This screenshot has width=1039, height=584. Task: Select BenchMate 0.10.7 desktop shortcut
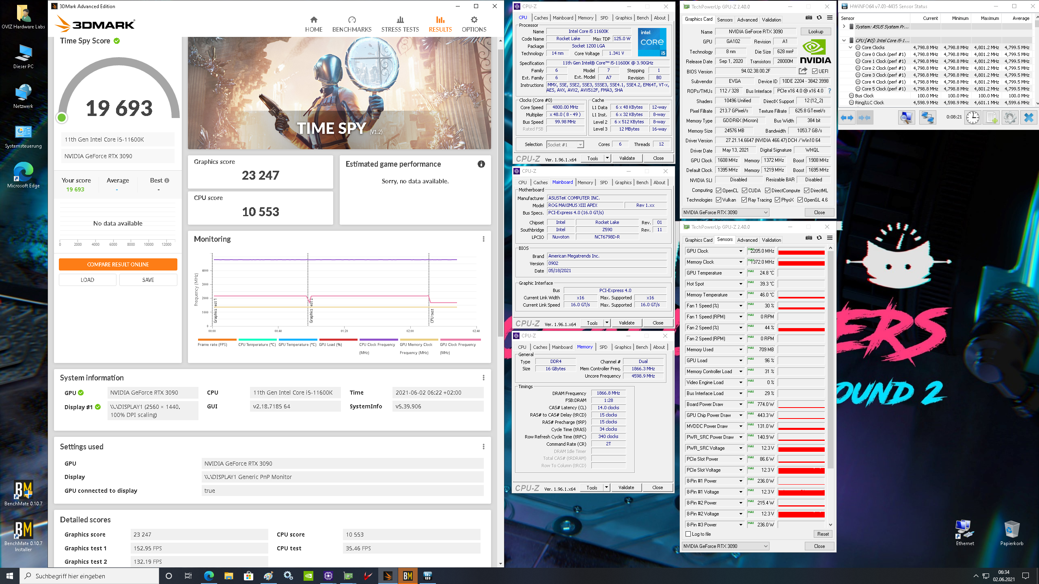click(23, 494)
